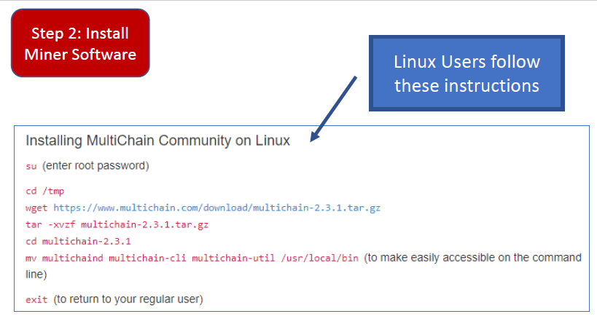The width and height of the screenshot is (597, 330).
Task: Click the multichaind word in the mv command
Action: (72, 259)
